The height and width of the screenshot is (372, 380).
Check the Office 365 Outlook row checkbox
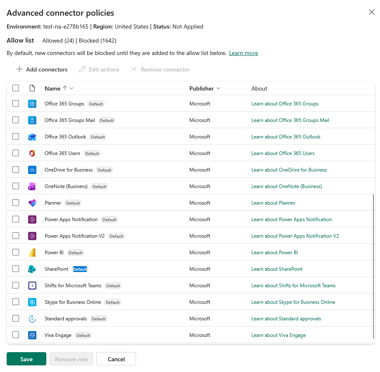(x=16, y=136)
